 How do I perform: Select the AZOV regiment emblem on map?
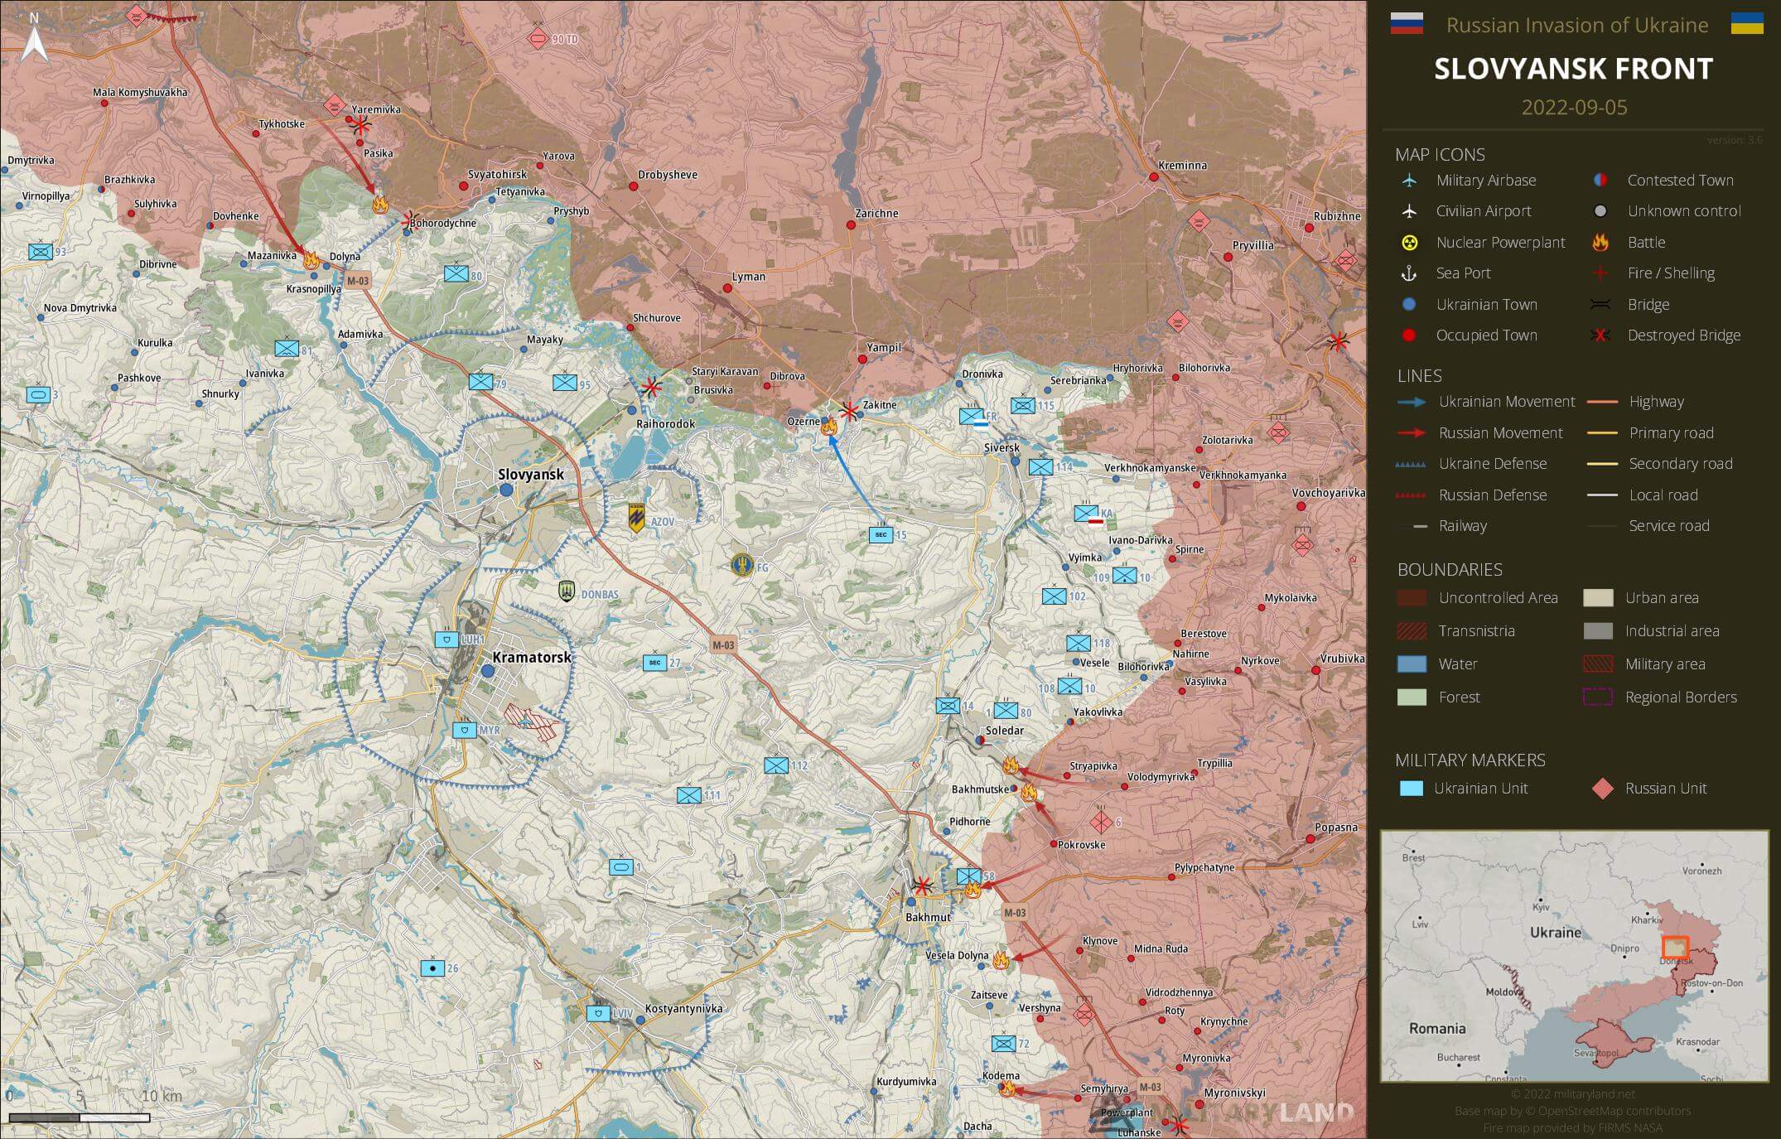coord(637,519)
